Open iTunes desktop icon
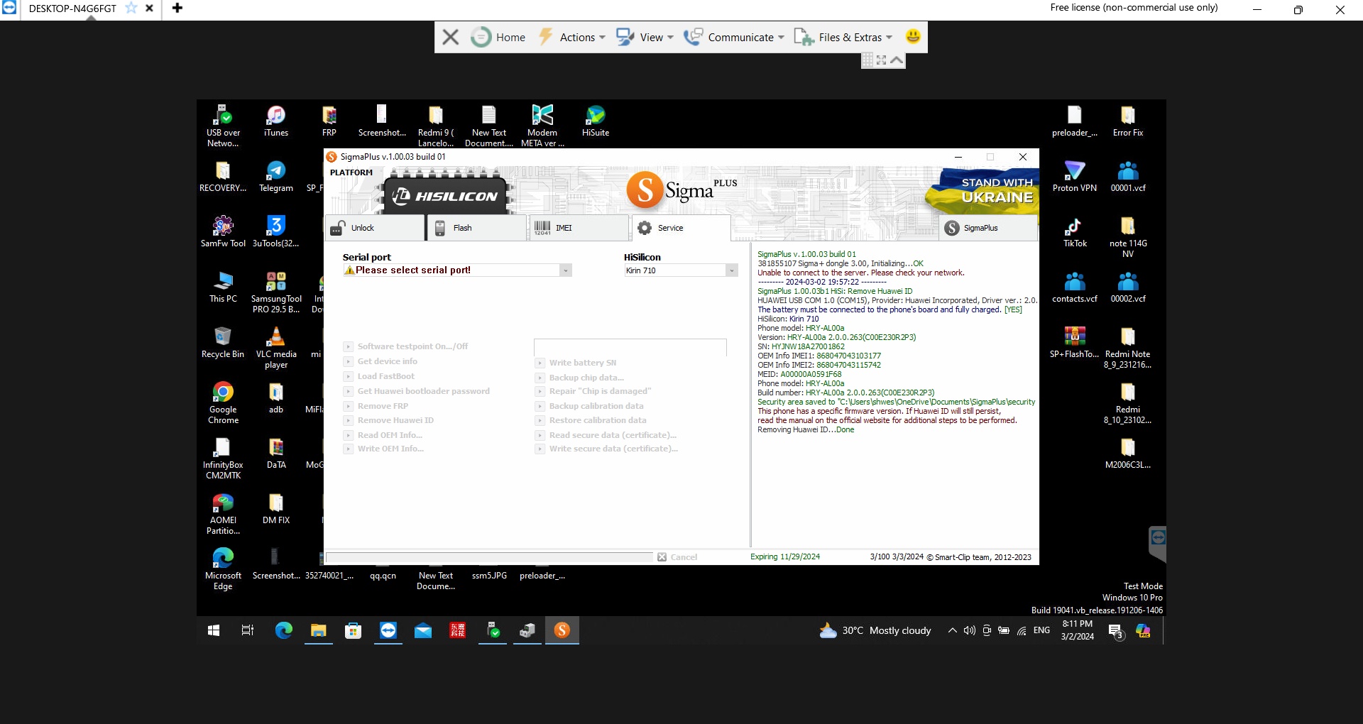The image size is (1363, 724). click(276, 121)
